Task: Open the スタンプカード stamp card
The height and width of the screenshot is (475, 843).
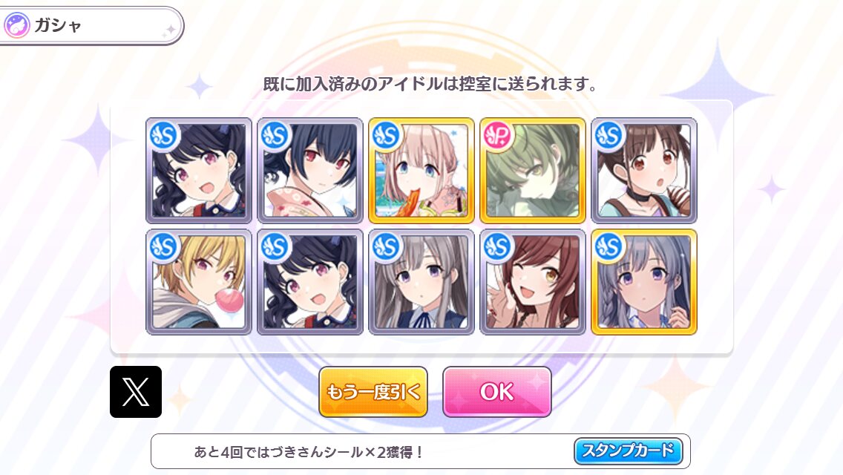Action: (628, 451)
